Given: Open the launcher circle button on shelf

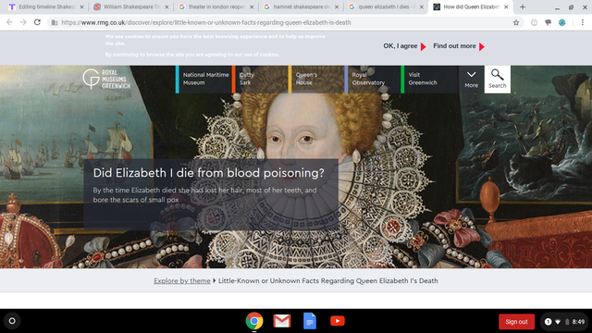Looking at the screenshot, I should (x=12, y=321).
